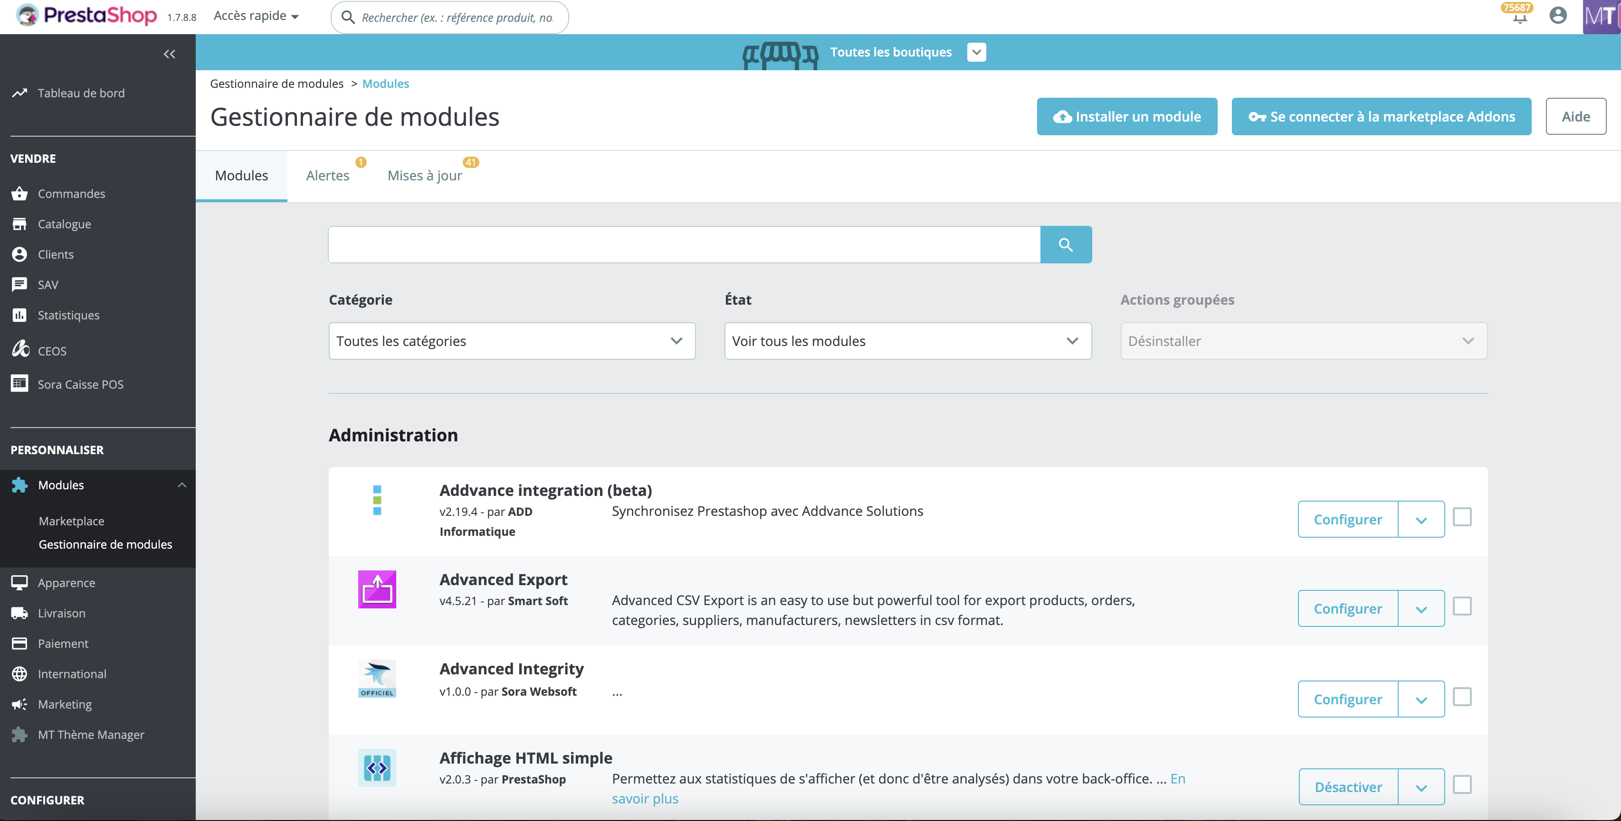The width and height of the screenshot is (1621, 821).
Task: Open the Voir tous les modules dropdown
Action: click(907, 341)
